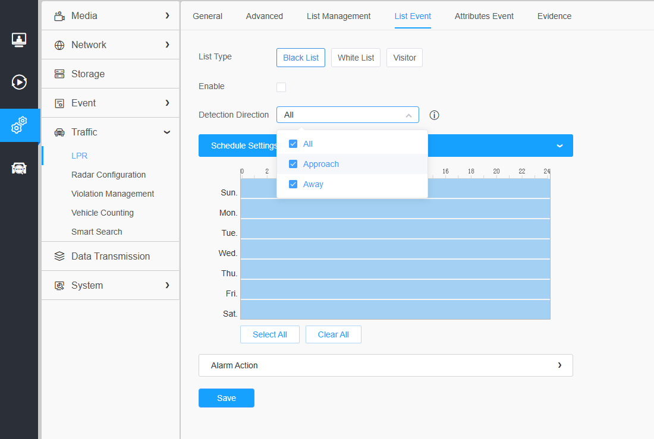Click the info icon beside Detection Direction

coord(434,115)
